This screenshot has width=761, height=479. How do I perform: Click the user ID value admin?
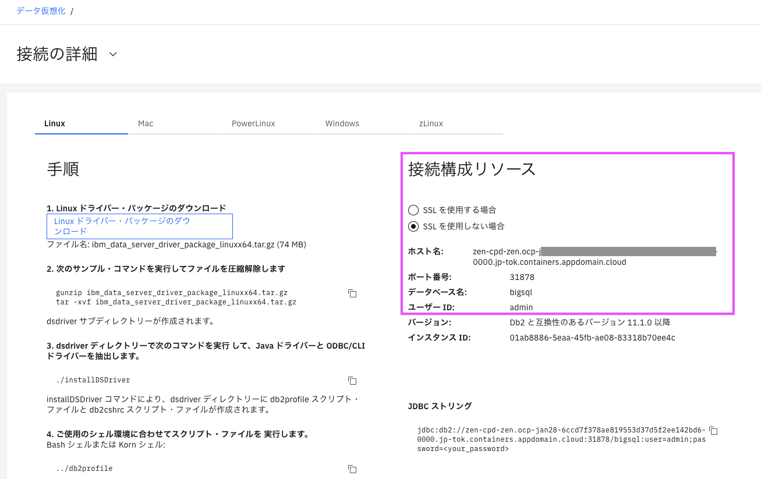[521, 307]
